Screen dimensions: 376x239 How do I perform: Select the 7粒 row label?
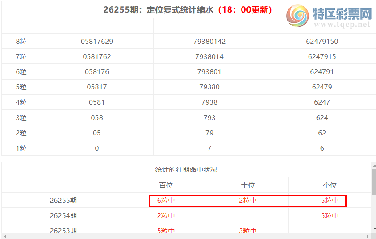pos(21,56)
